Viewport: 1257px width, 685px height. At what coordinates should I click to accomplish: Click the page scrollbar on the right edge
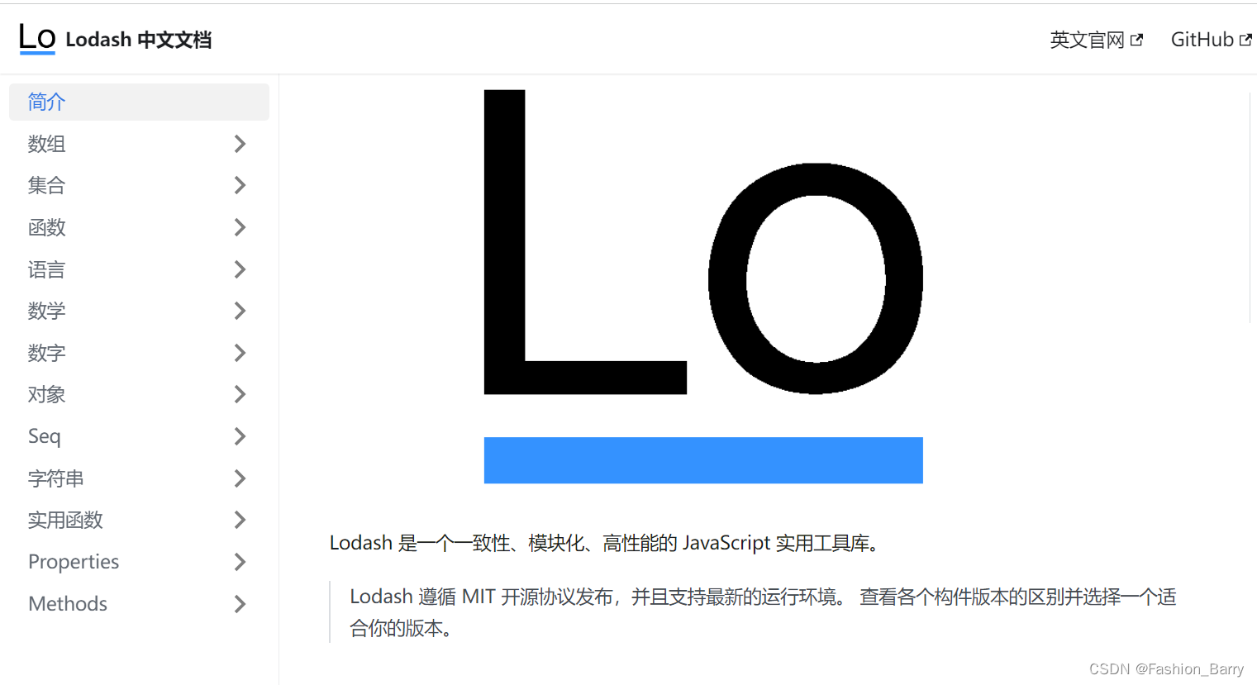click(1250, 207)
